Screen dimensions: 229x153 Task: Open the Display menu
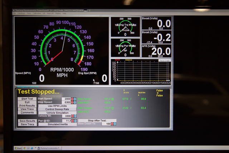(58, 13)
